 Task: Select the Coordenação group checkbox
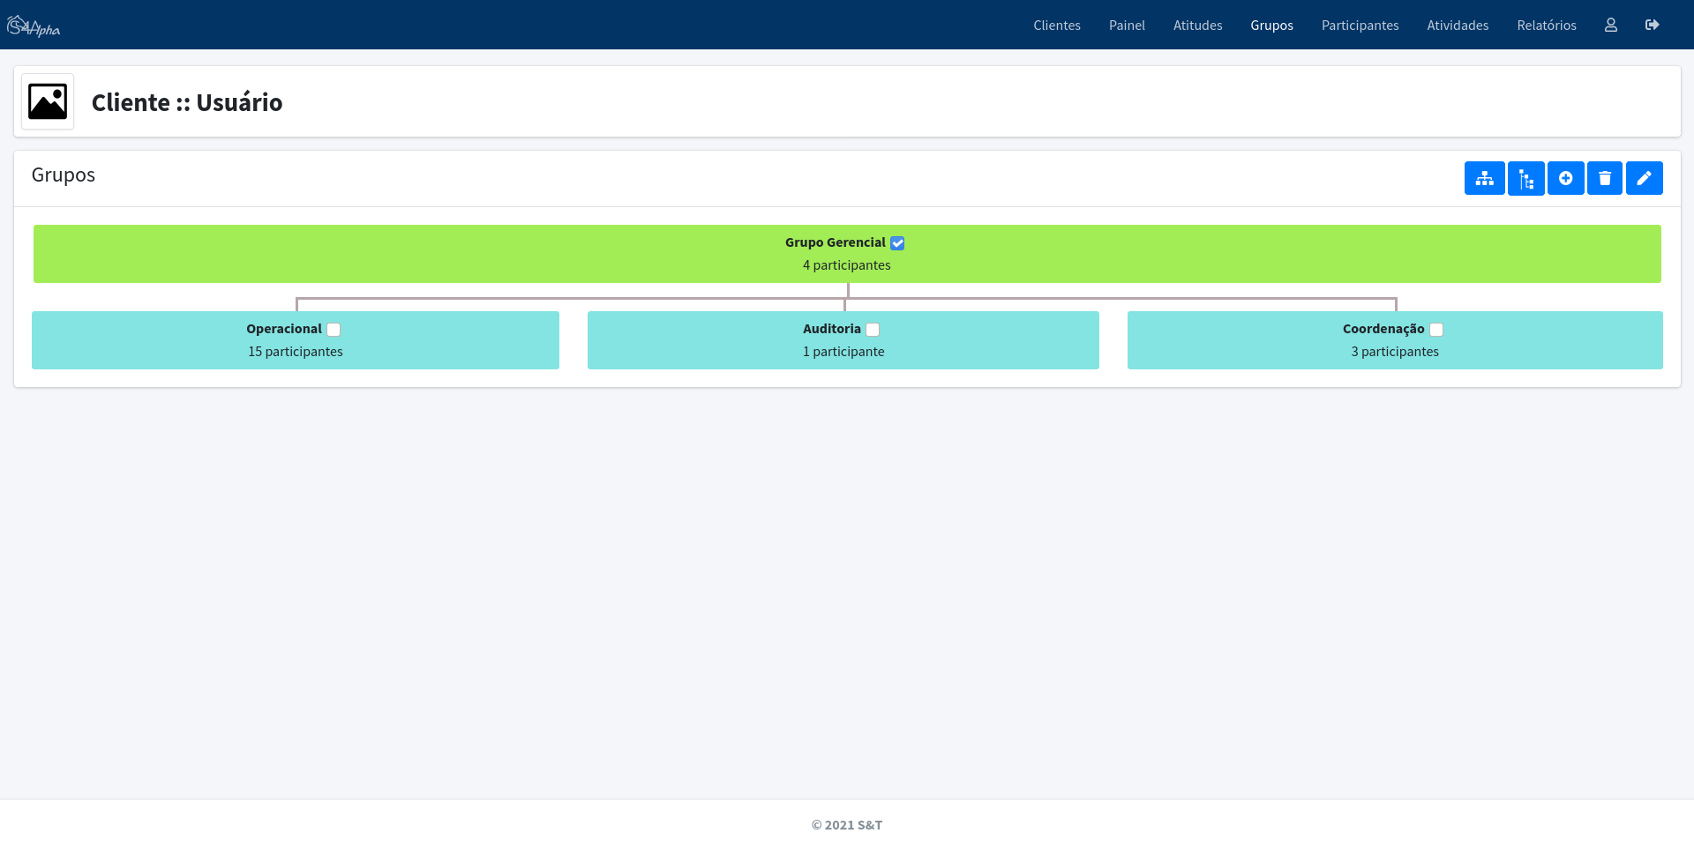tap(1436, 330)
